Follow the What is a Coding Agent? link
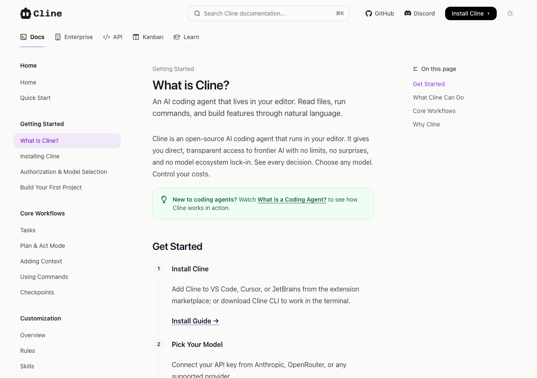This screenshot has width=537, height=378. [292, 199]
